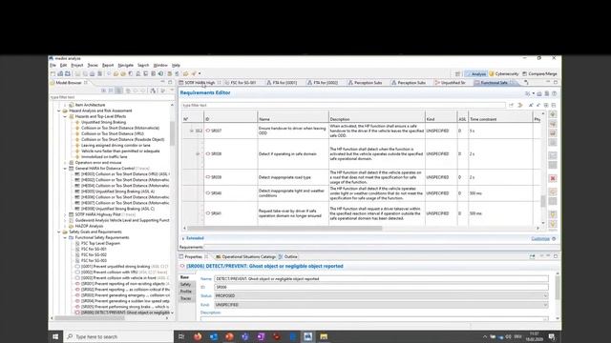Screen dimensions: 611x343
Task: Activate the Compare/Merge perspective
Action: [x=539, y=73]
